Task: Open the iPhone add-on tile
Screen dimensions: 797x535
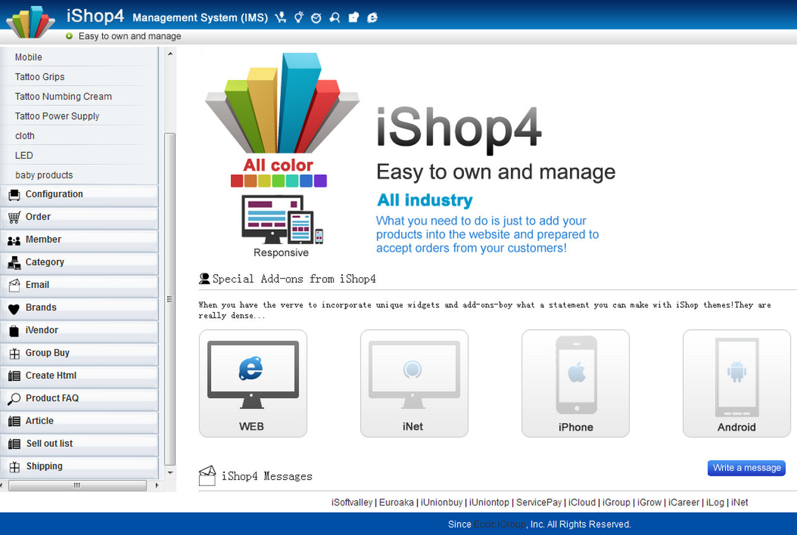Action: coord(576,383)
